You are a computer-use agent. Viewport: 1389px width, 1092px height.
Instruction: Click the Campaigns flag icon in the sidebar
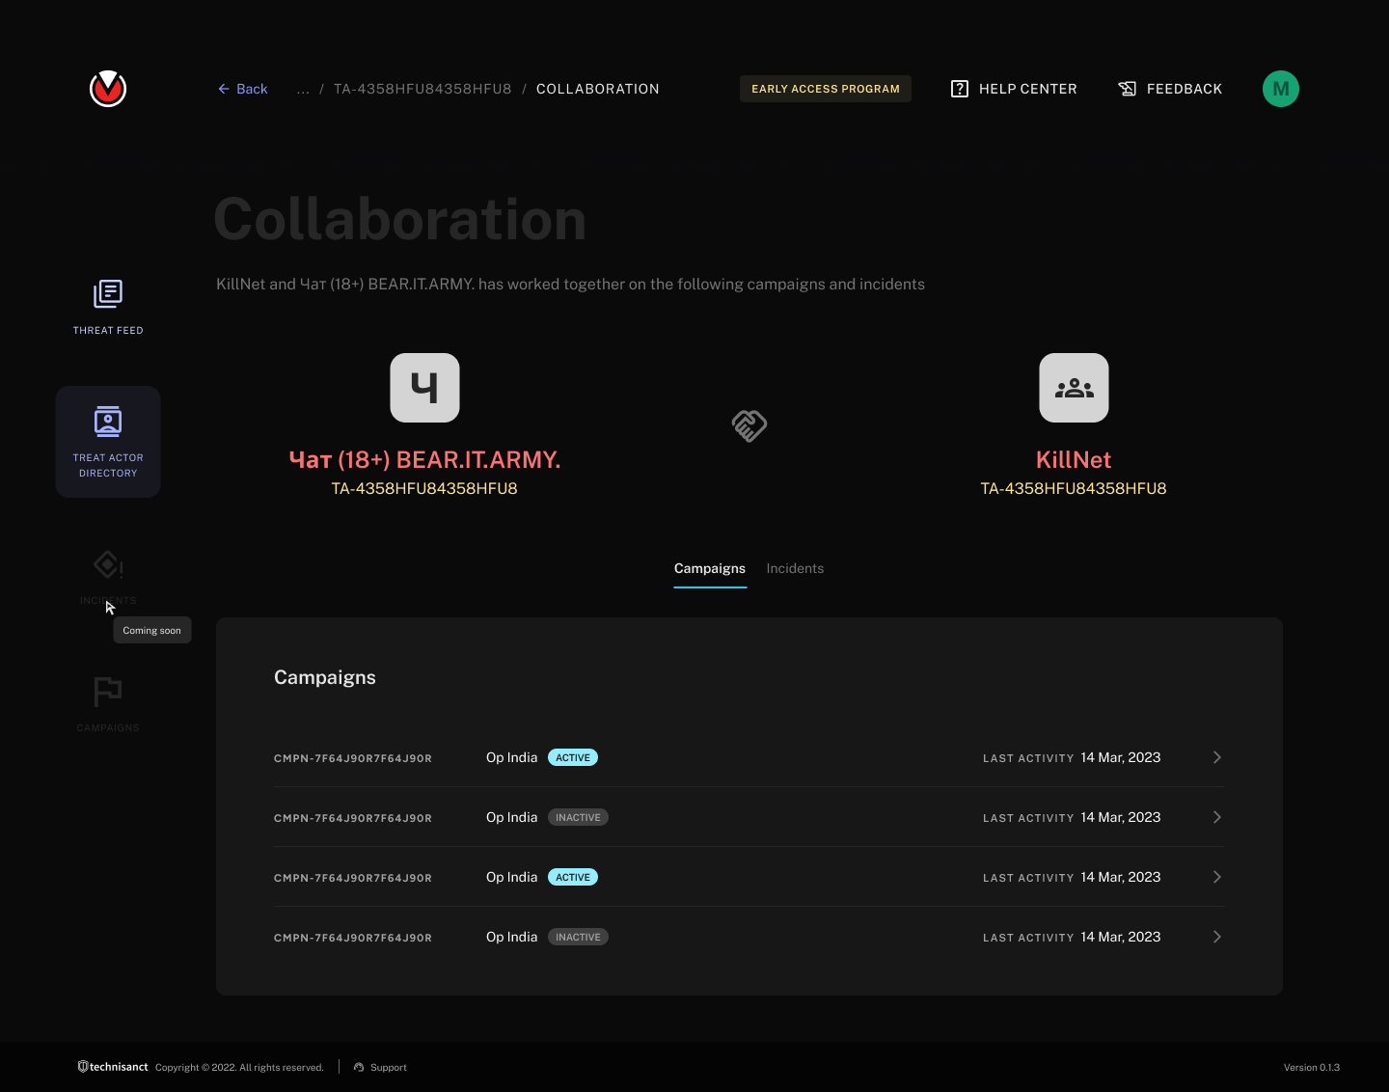[108, 692]
